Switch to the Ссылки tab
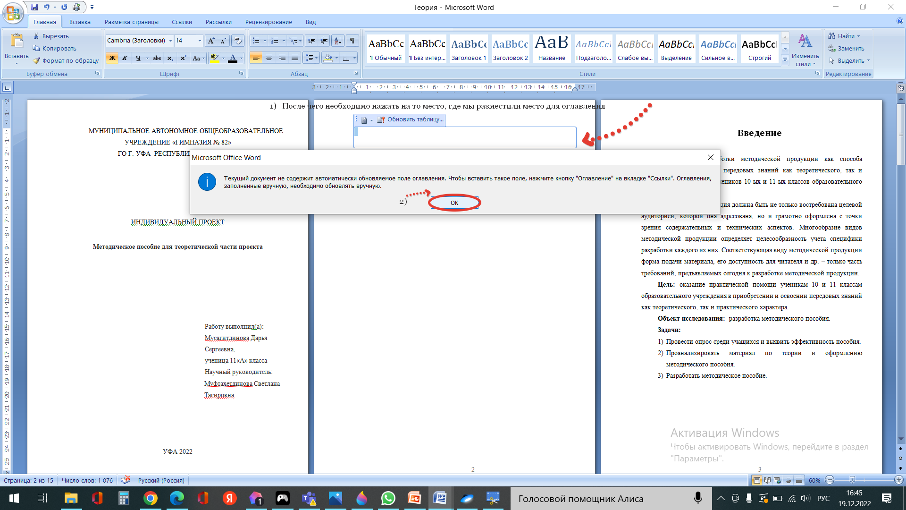906x510 pixels. (x=182, y=22)
